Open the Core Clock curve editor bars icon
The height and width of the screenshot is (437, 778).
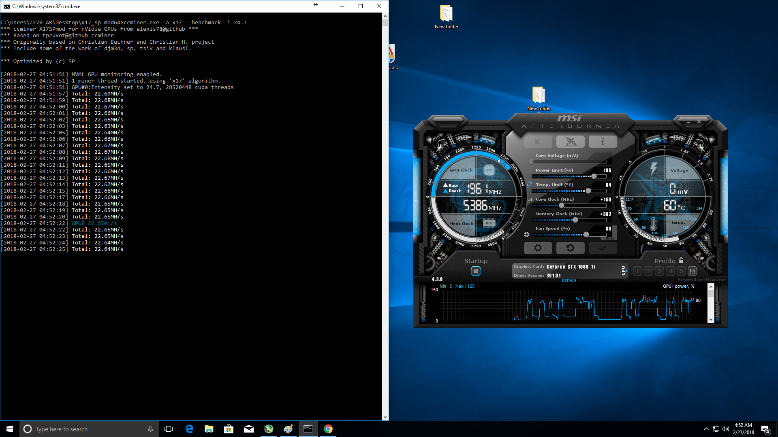(530, 199)
